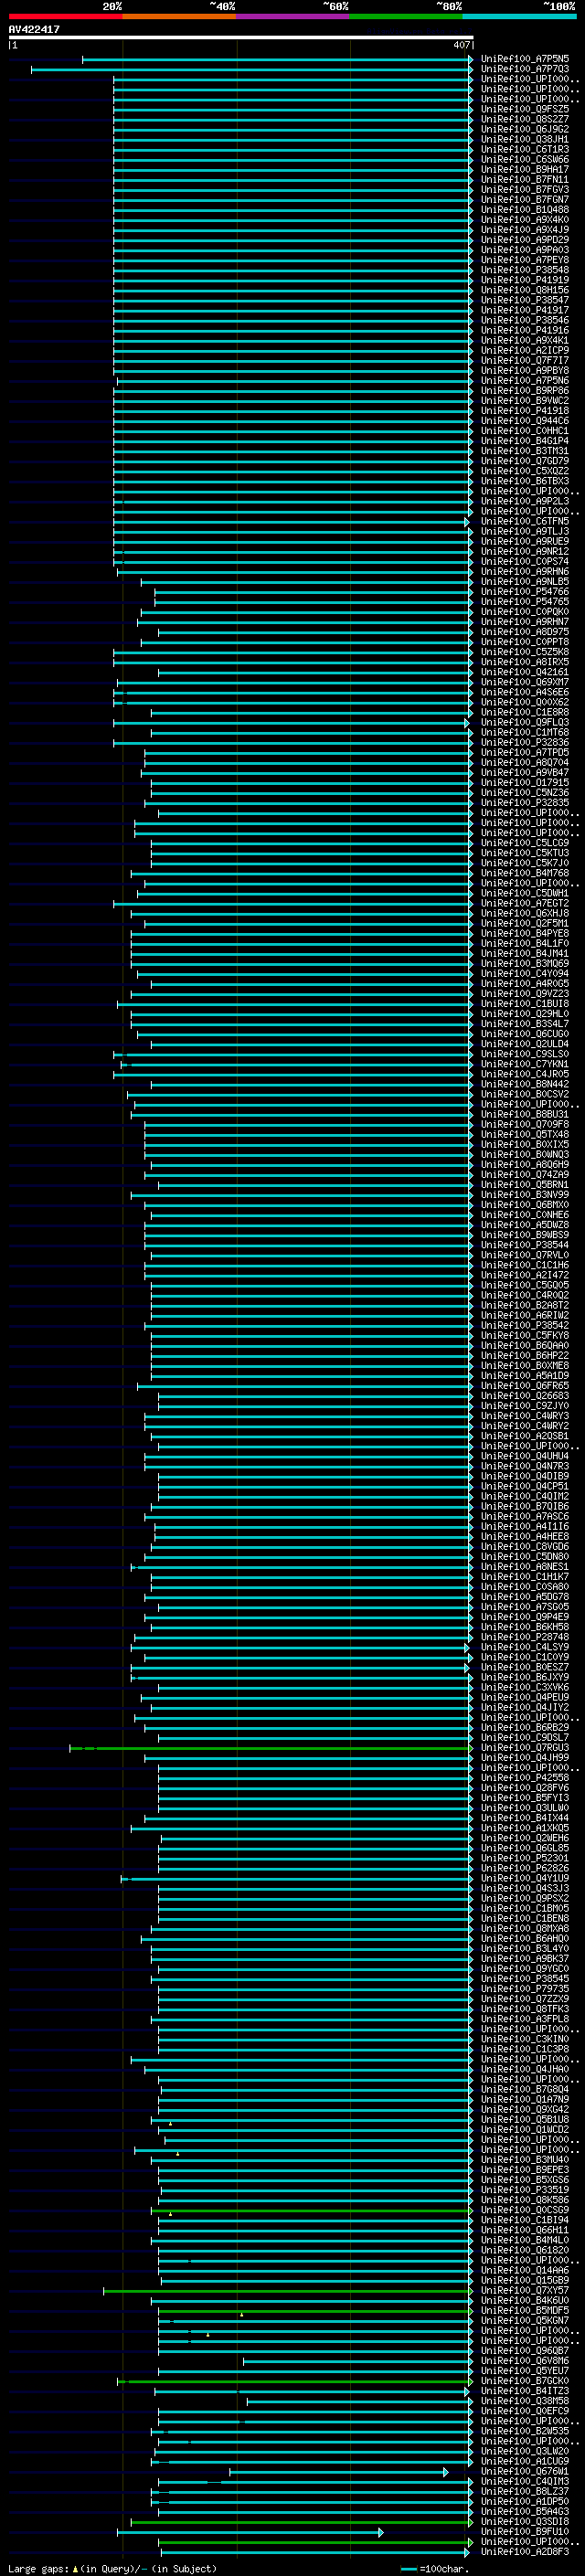Click the UniRef100_Q7F7I7 label
585x2576 pixels.
[525, 360]
